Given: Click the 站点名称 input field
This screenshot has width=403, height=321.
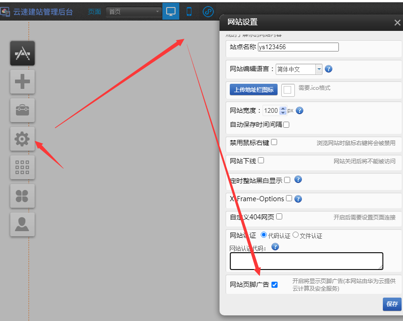Looking at the screenshot, I should point(298,47).
